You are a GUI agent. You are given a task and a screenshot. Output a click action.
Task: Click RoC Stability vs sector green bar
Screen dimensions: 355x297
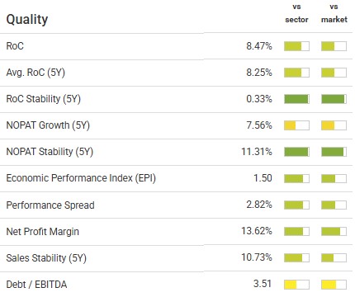tap(296, 99)
